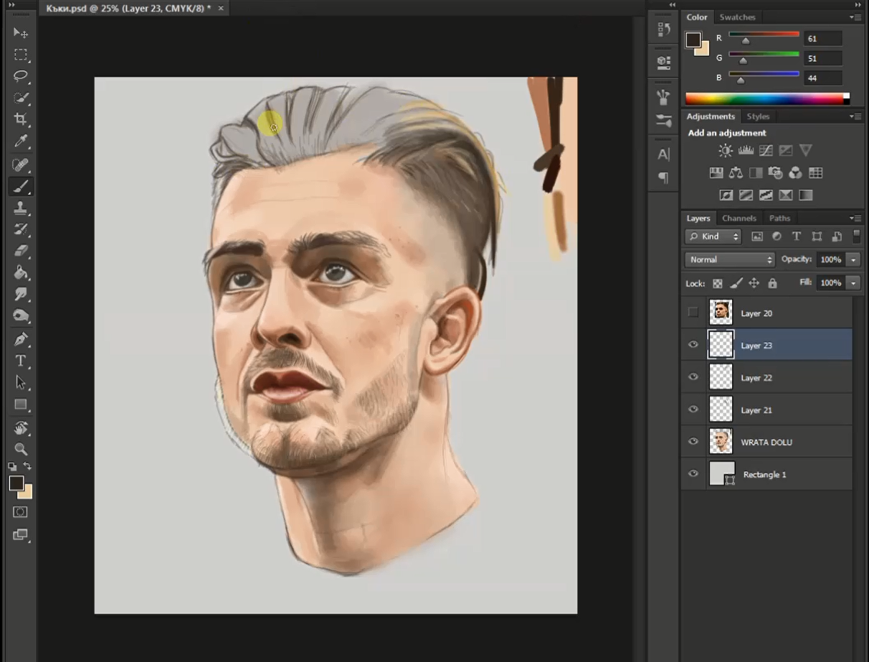Switch to the Swatches tab
Image resolution: width=869 pixels, height=662 pixels.
click(x=737, y=17)
